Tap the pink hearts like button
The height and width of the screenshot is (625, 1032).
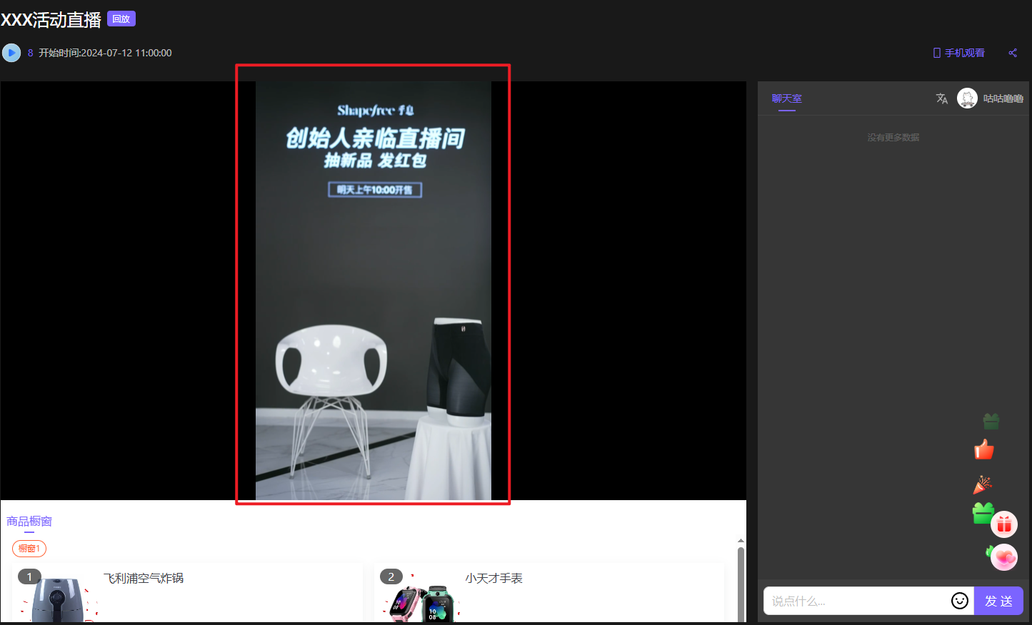pyautogui.click(x=1004, y=557)
